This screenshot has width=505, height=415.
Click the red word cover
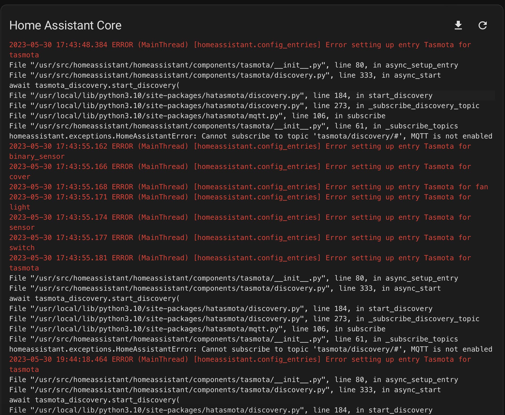[x=20, y=177]
